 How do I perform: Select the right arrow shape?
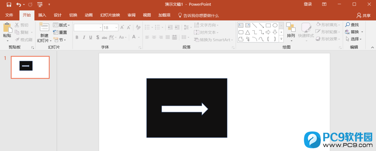click(268, 32)
